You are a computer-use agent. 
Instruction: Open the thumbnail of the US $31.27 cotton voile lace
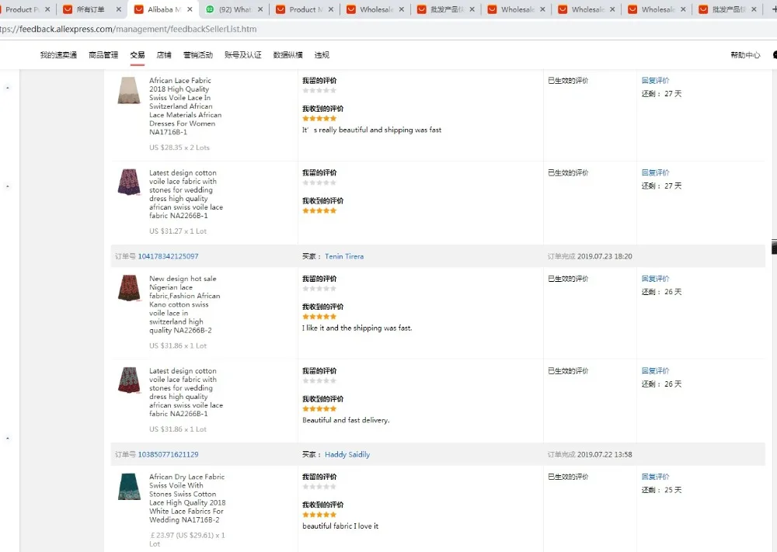[129, 182]
